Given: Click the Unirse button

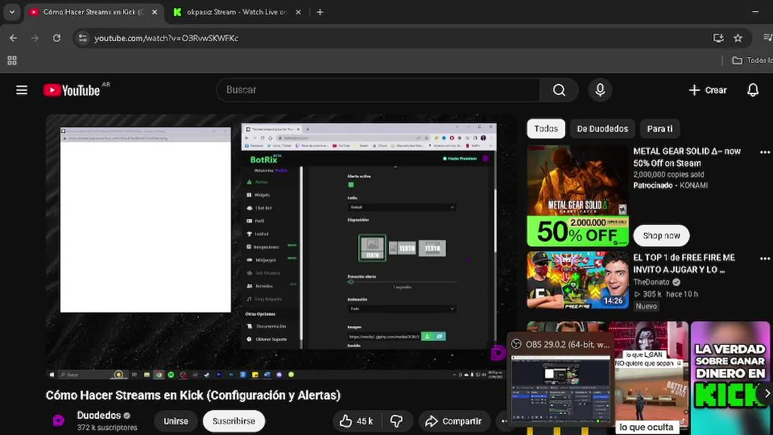Looking at the screenshot, I should (176, 421).
